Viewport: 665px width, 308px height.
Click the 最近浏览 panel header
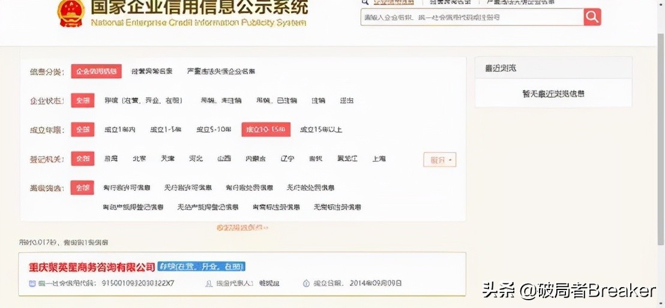553,68
